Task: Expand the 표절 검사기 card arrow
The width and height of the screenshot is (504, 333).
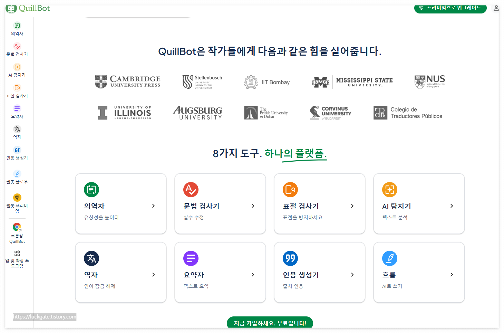Action: pos(352,206)
